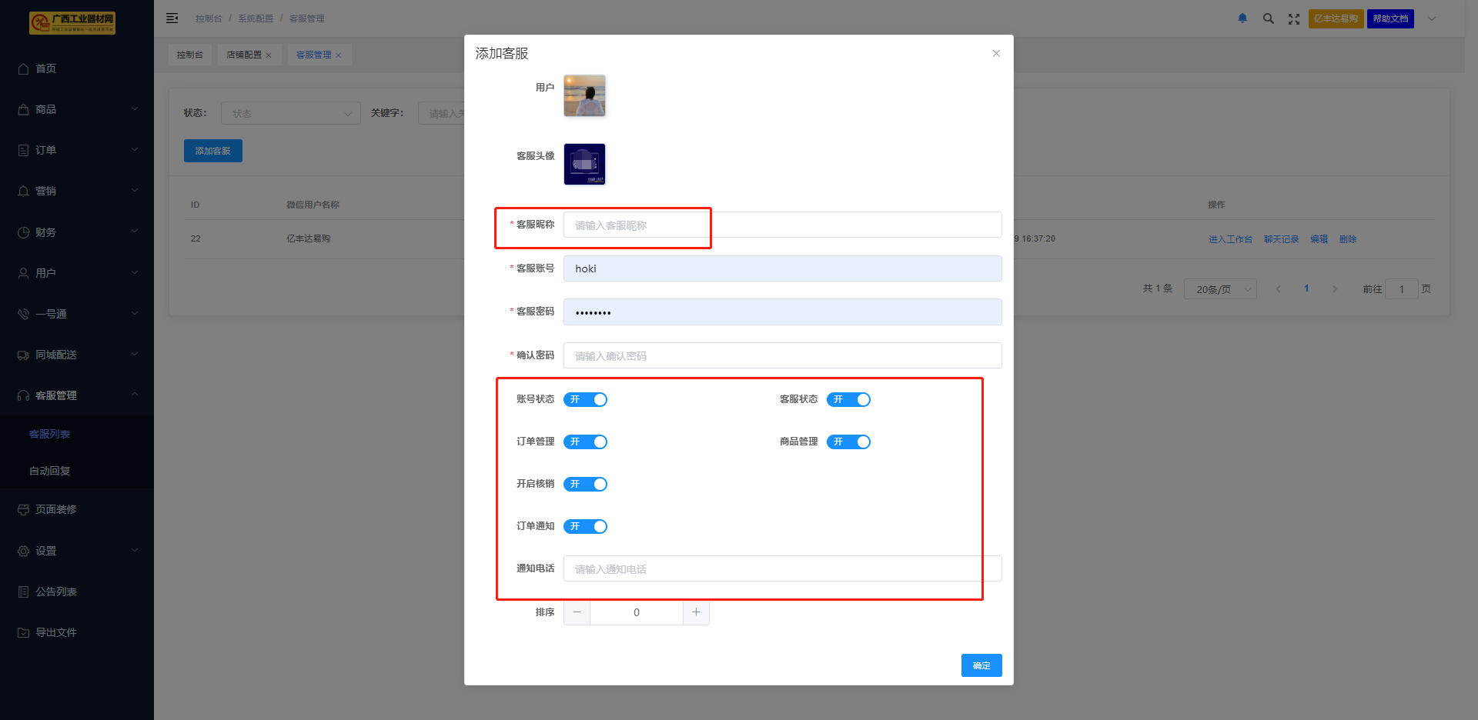Screen dimensions: 1478x720
Task: Change the 客服头像 image
Action: (584, 164)
